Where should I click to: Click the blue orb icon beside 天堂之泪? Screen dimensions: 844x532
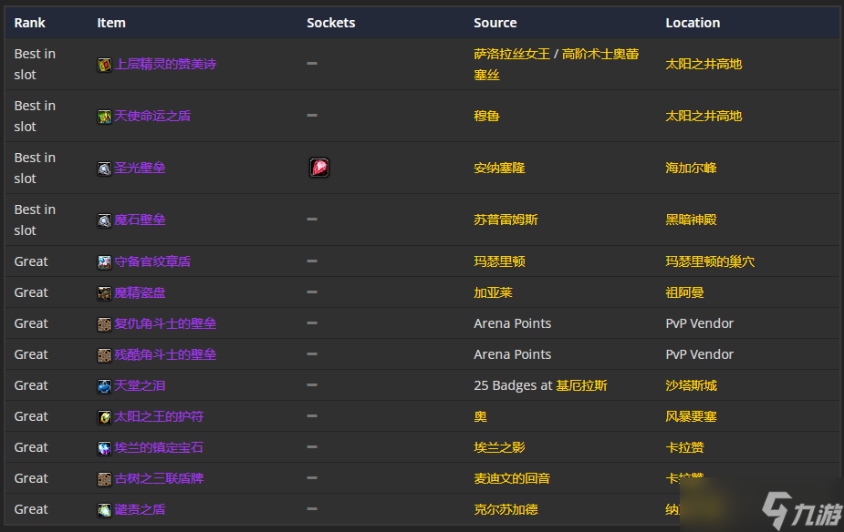[104, 386]
